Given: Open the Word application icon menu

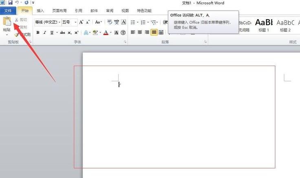Looking at the screenshot, I should (x=2, y=2).
